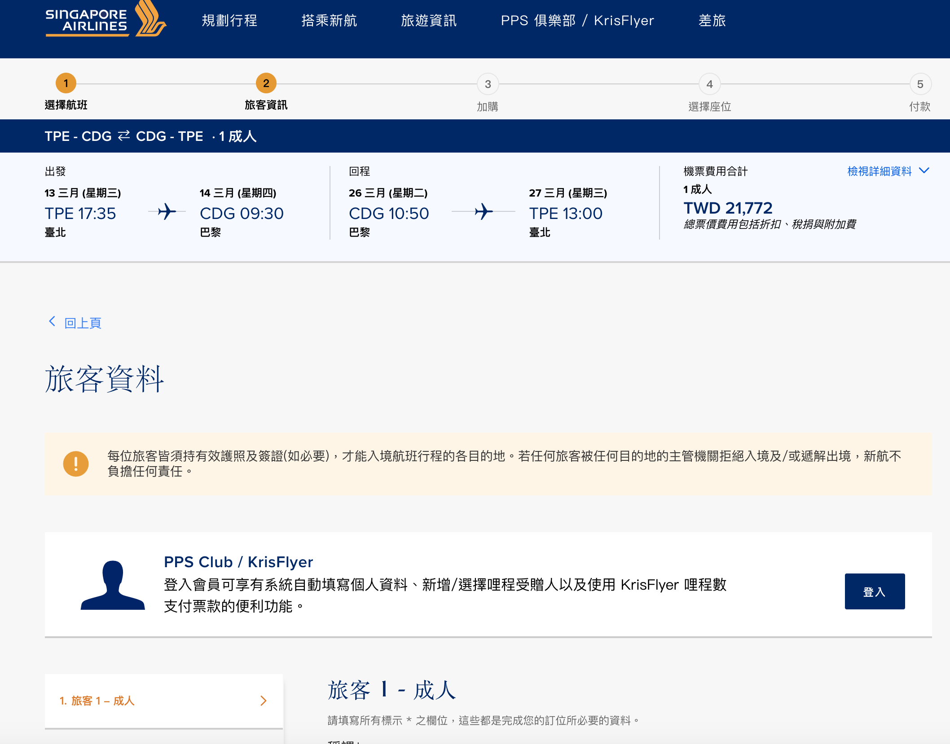Open the 規劃行程 menu
This screenshot has width=950, height=744.
[x=229, y=21]
